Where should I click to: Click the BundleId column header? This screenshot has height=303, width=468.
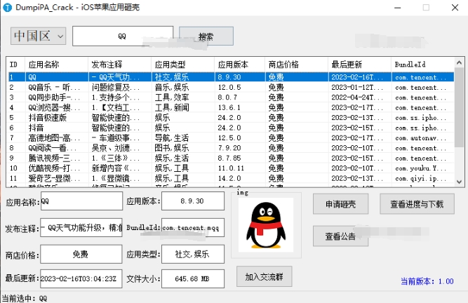point(422,65)
